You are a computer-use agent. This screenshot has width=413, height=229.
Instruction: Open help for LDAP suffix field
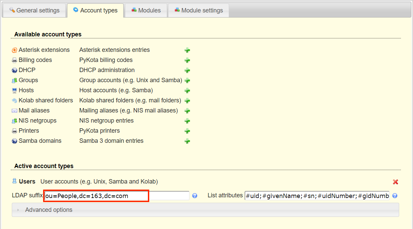[x=195, y=196]
